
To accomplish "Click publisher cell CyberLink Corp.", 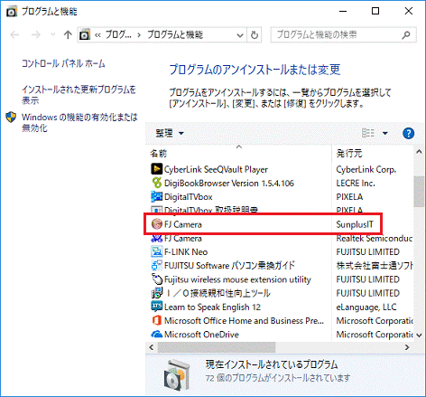I will (366, 169).
